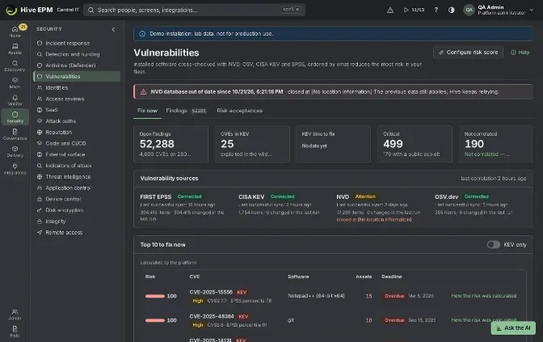Viewport: 543px width, 342px height.
Task: Click the Critical 499 card
Action: tap(415, 144)
